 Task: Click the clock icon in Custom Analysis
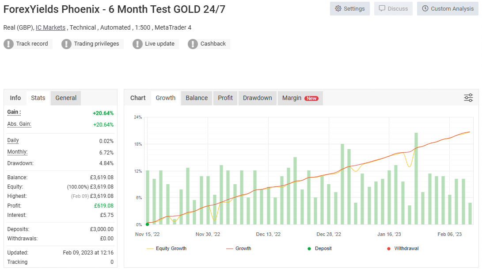pos(425,9)
